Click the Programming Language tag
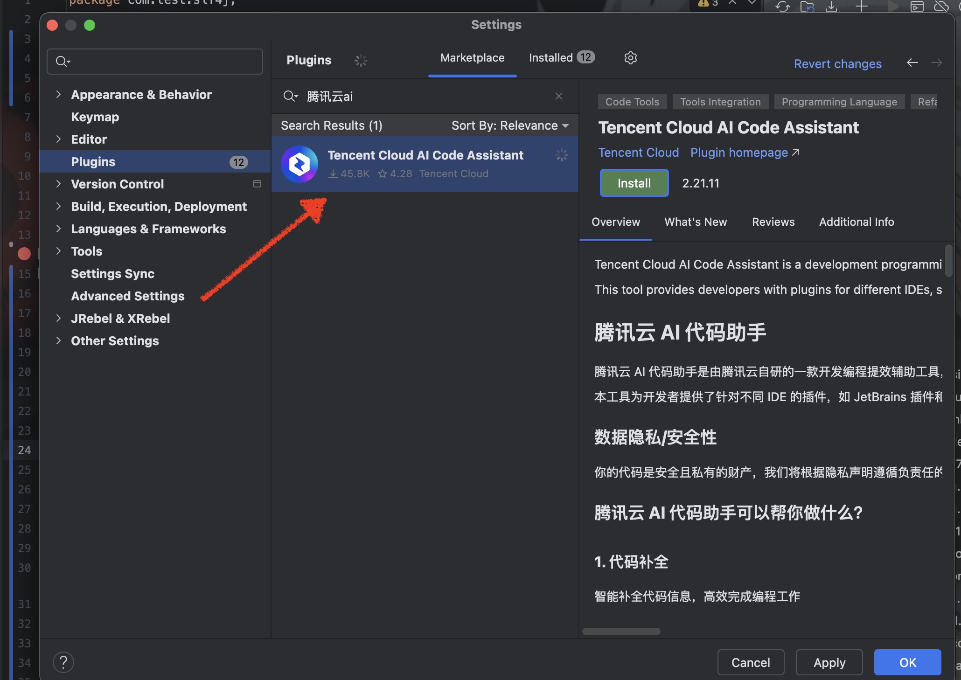Image resolution: width=961 pixels, height=680 pixels. [x=839, y=102]
